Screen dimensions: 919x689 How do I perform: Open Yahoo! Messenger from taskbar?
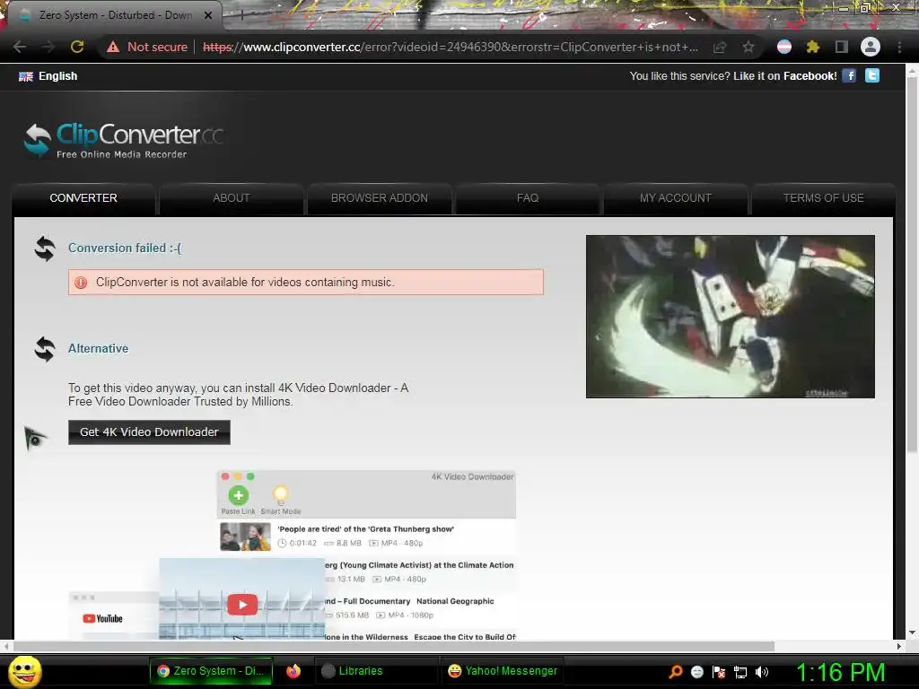tap(503, 671)
